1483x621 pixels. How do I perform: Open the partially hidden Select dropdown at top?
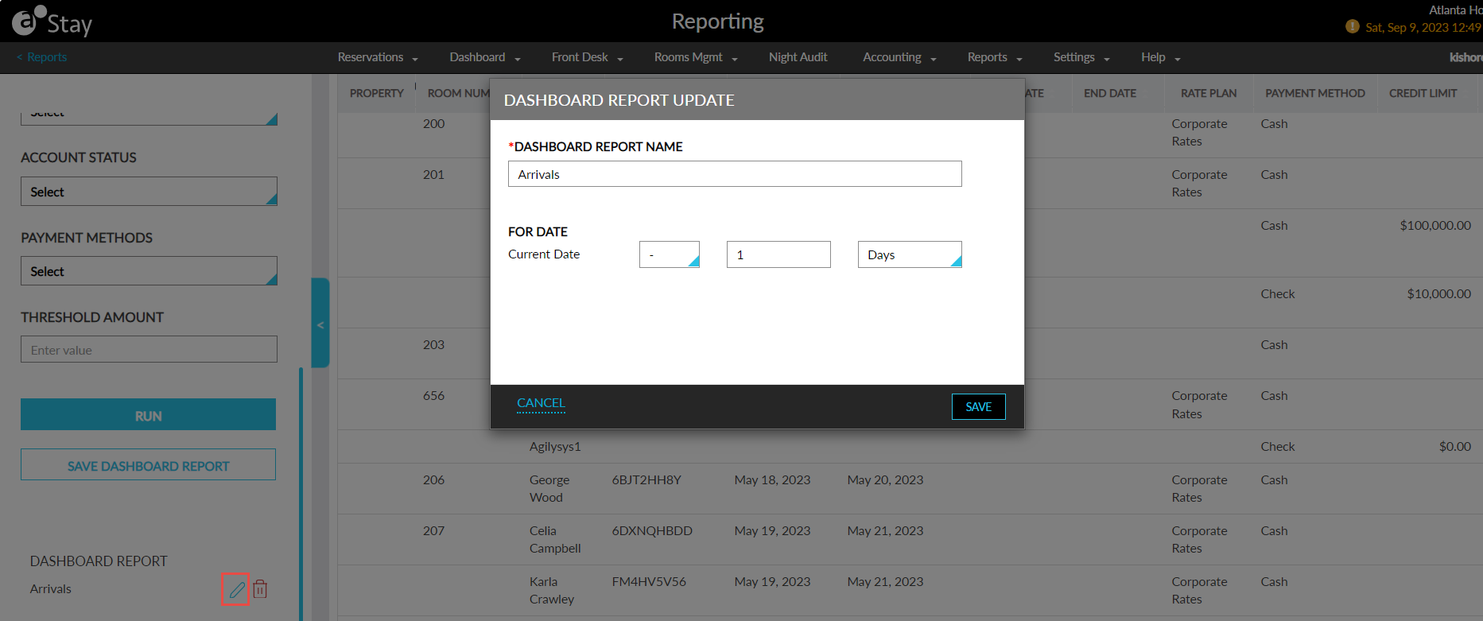coord(149,118)
